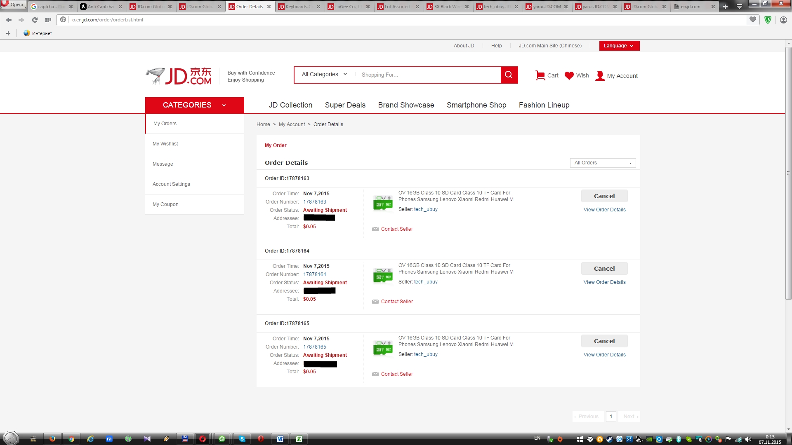The width and height of the screenshot is (792, 445).
Task: Click browser Back arrow
Action: (x=9, y=20)
